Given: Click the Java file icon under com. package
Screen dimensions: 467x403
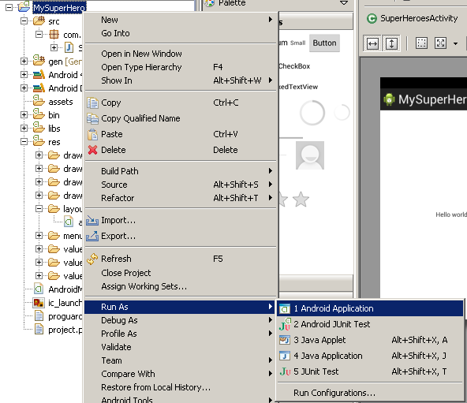Looking at the screenshot, I should [69, 47].
